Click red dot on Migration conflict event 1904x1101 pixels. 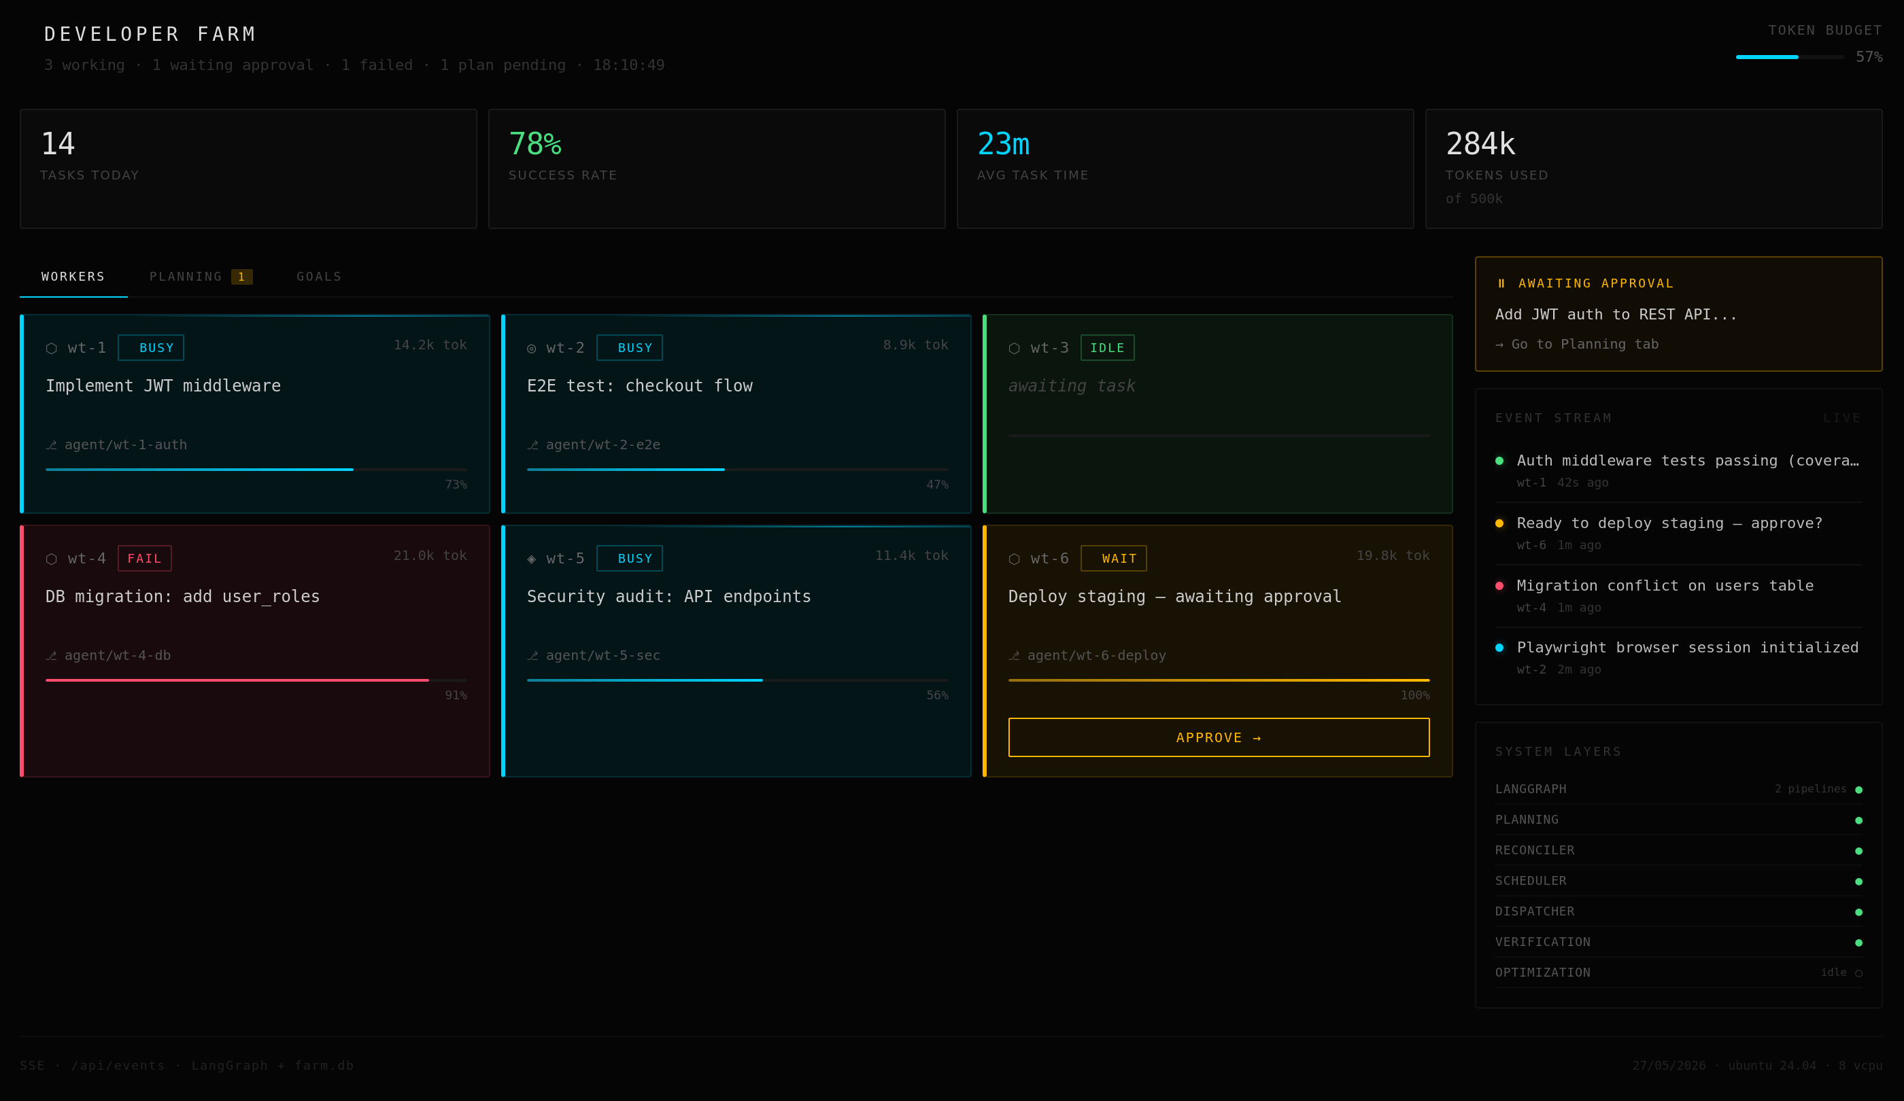pos(1499,585)
